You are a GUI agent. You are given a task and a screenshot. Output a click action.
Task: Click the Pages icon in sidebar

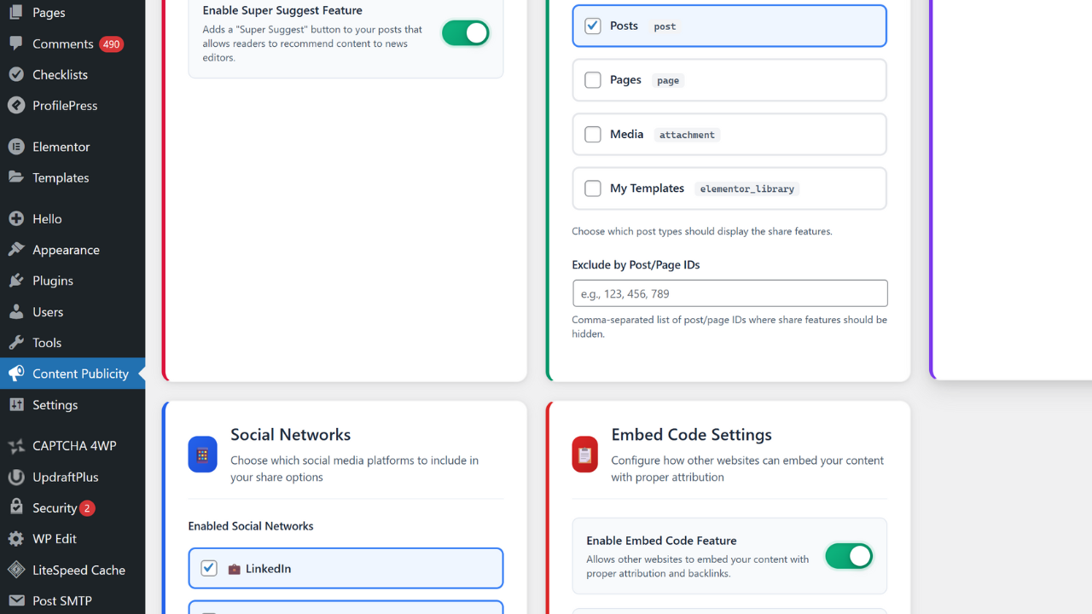(x=16, y=13)
